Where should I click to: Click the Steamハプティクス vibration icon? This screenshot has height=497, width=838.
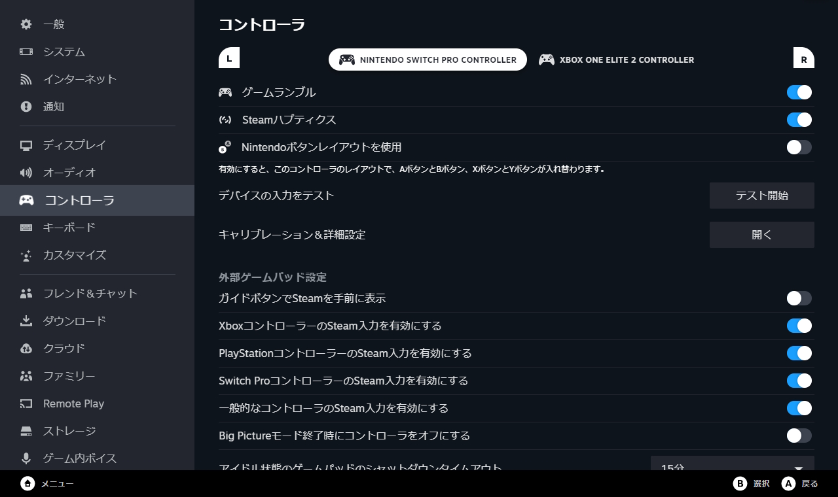[x=225, y=120]
